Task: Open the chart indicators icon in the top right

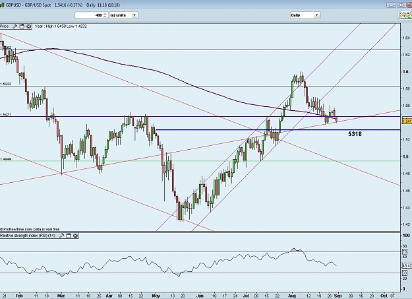Action: click(x=405, y=15)
